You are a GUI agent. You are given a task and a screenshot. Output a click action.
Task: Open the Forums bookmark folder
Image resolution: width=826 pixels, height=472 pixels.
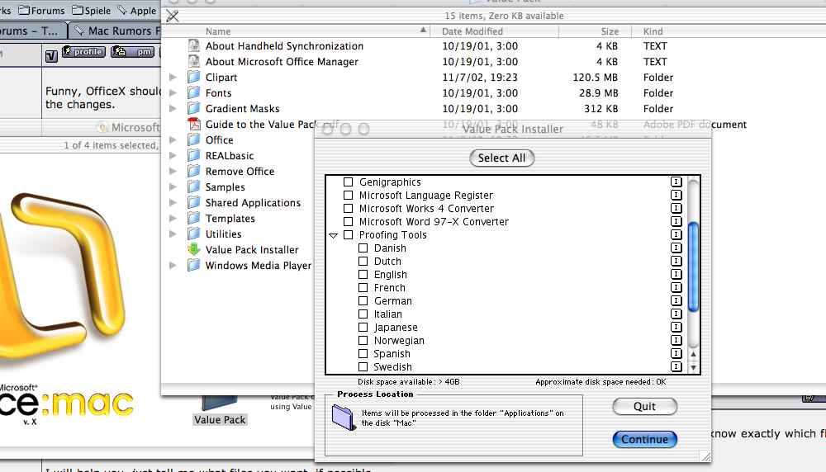(41, 10)
